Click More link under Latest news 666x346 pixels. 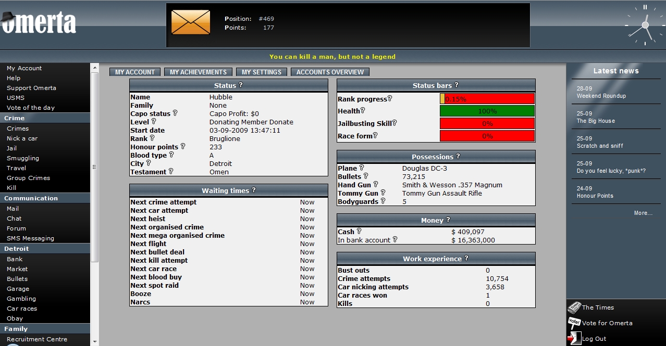(x=643, y=213)
